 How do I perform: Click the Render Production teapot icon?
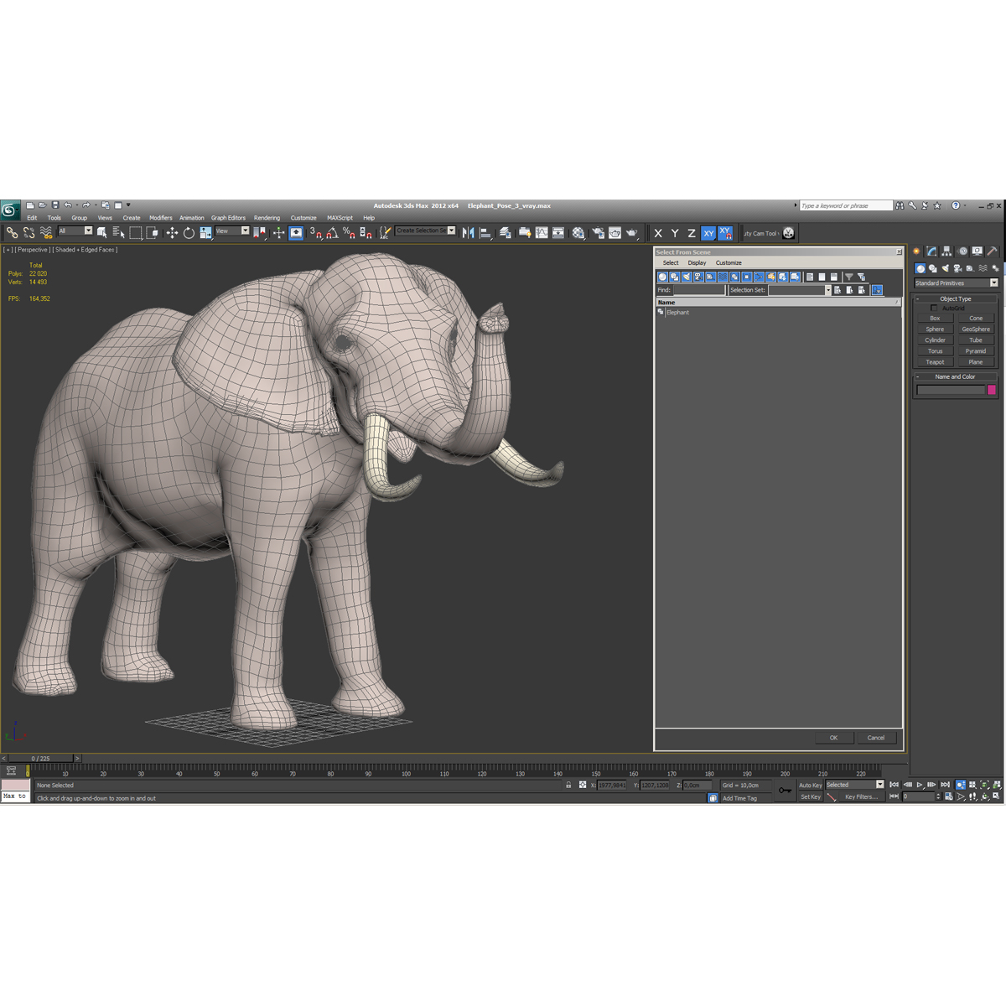point(632,233)
